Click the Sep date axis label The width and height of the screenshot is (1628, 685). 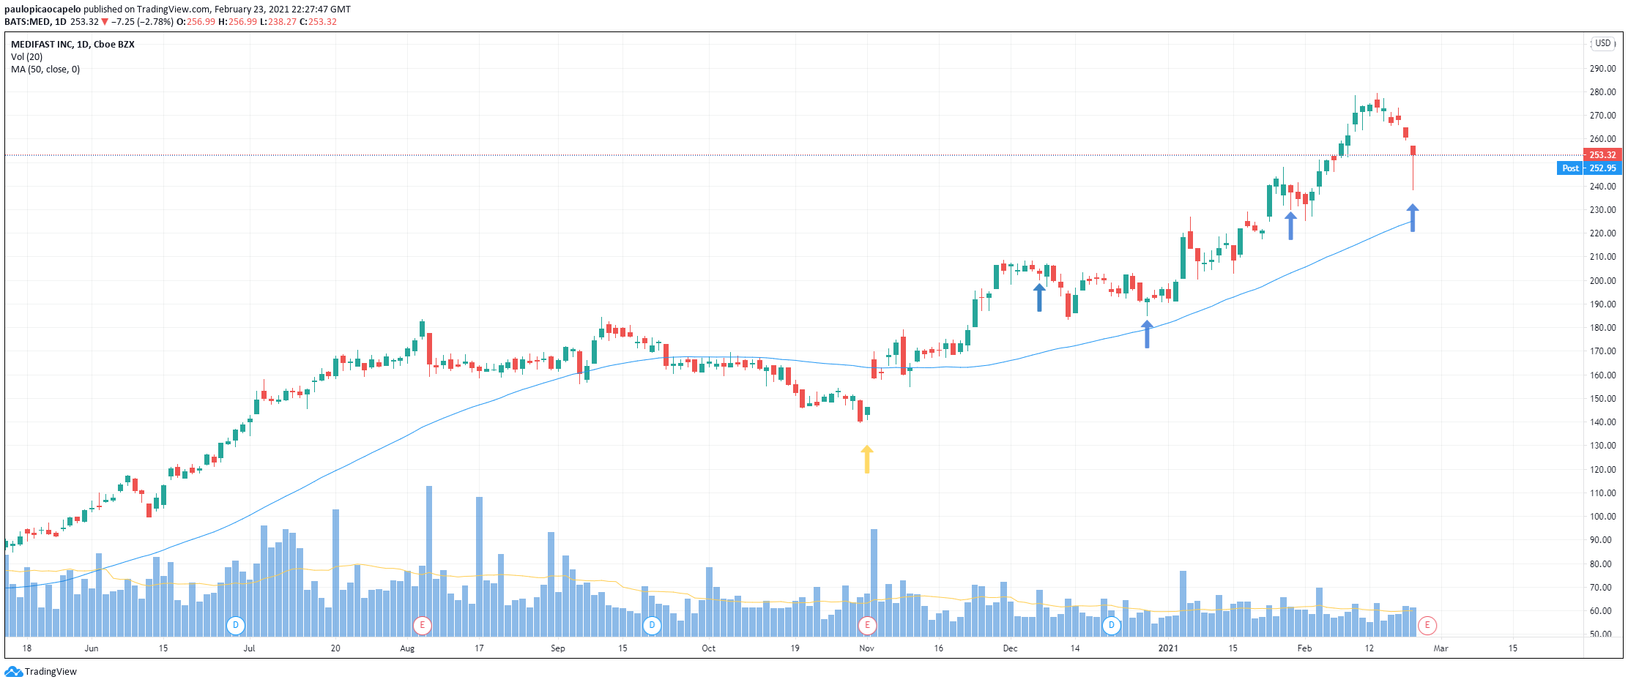(558, 648)
